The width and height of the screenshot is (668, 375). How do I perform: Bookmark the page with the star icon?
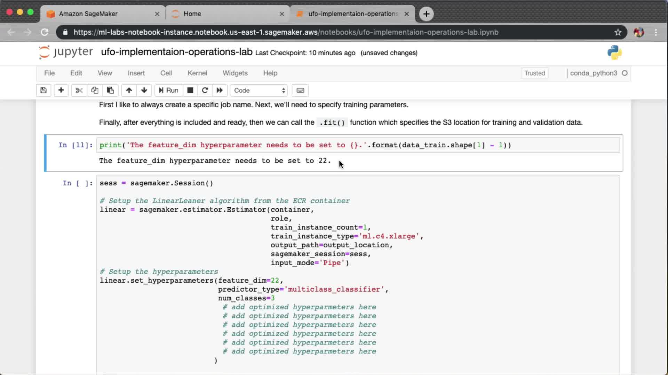[618, 32]
